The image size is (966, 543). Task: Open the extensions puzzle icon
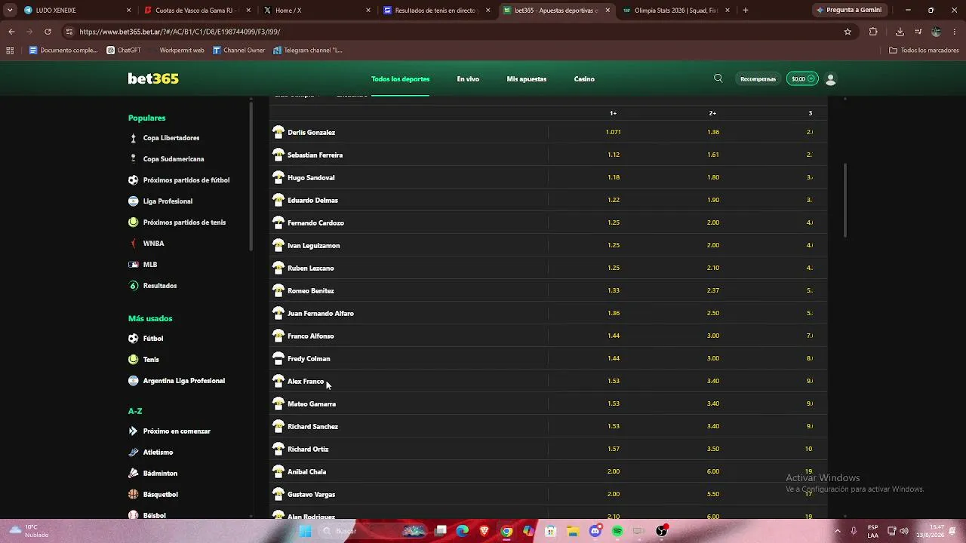873,32
